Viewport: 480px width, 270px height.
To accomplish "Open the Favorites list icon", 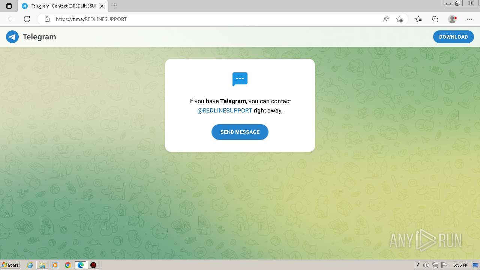I will [418, 19].
